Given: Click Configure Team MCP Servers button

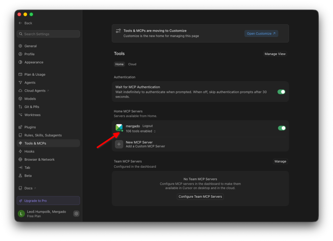Looking at the screenshot, I should (x=200, y=197).
